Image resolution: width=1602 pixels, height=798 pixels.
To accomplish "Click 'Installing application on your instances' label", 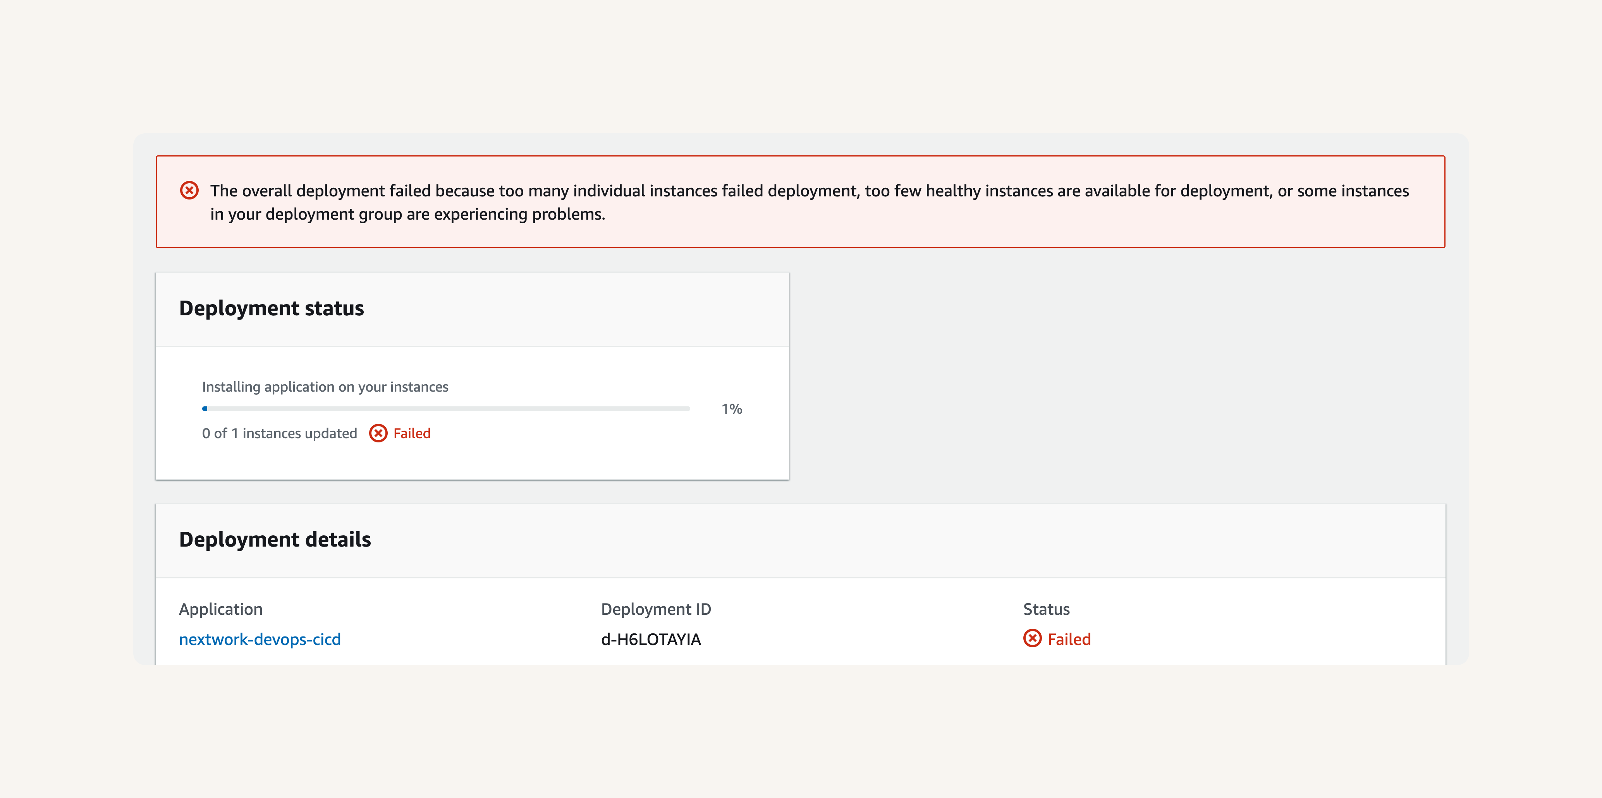I will pos(325,387).
